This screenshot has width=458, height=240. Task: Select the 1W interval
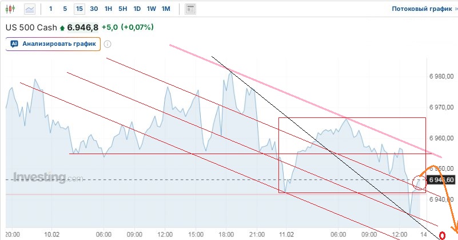tap(151, 9)
